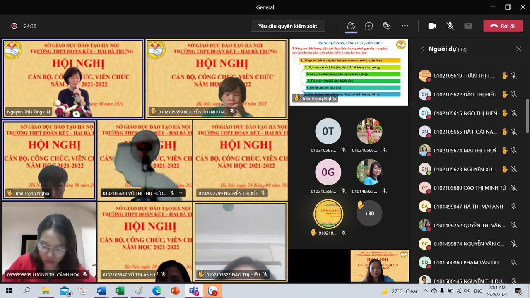The width and height of the screenshot is (530, 298).
Task: Unmute the microphone in meeting toolbar
Action: pyautogui.click(x=450, y=26)
